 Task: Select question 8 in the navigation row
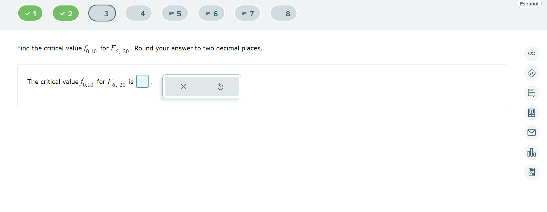283,13
